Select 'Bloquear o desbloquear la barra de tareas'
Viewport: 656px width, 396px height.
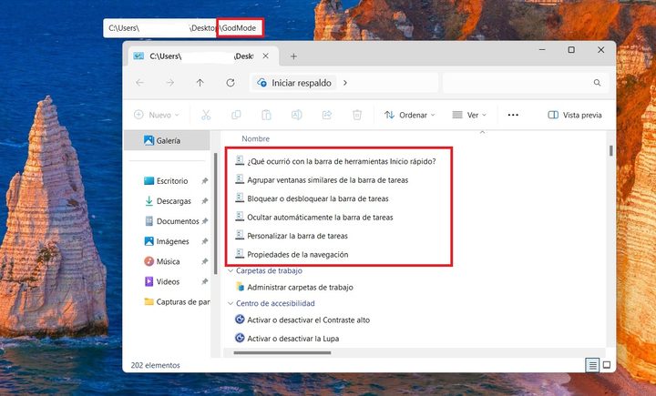click(x=318, y=198)
